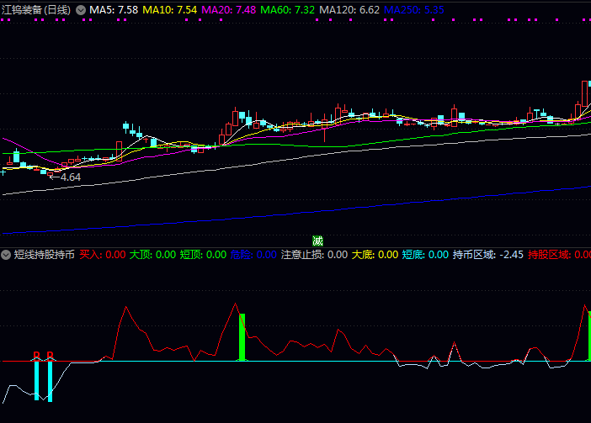Click the tall green bar mid-indicator
This screenshot has width=591, height=423.
tap(242, 337)
